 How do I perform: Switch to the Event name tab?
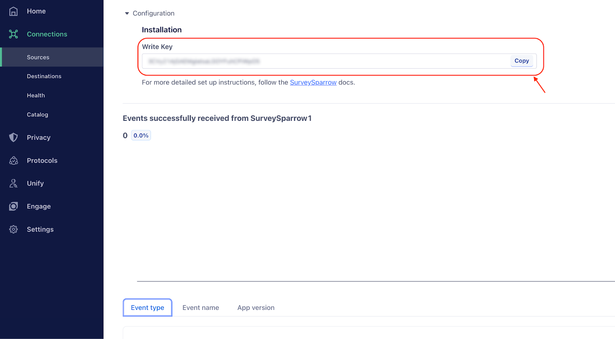tap(201, 308)
